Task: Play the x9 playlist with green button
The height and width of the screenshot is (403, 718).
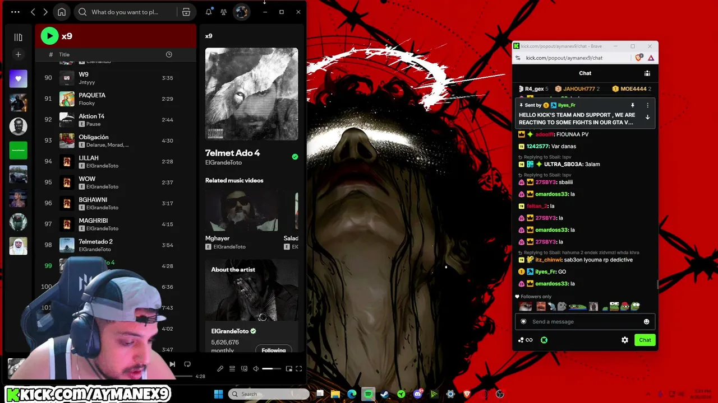Action: (x=49, y=36)
